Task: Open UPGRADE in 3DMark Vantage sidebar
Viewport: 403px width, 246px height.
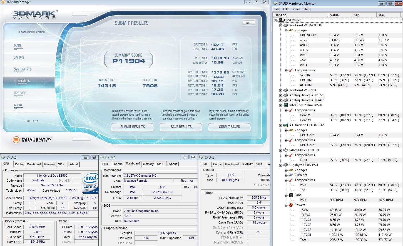Action: tap(20, 93)
